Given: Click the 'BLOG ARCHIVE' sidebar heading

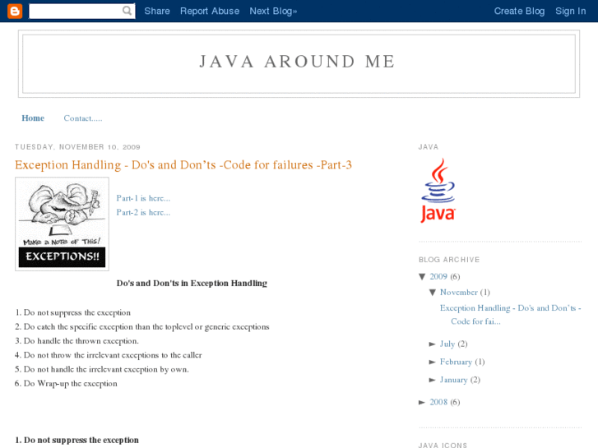Looking at the screenshot, I should (x=449, y=260).
